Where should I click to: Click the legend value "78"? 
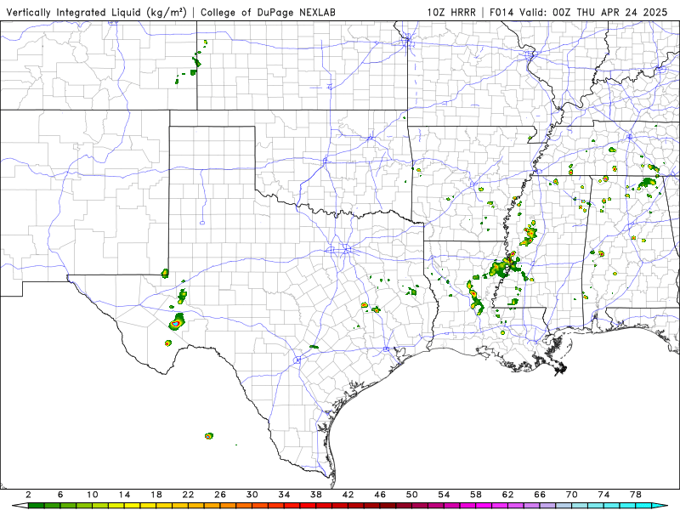[636, 495]
